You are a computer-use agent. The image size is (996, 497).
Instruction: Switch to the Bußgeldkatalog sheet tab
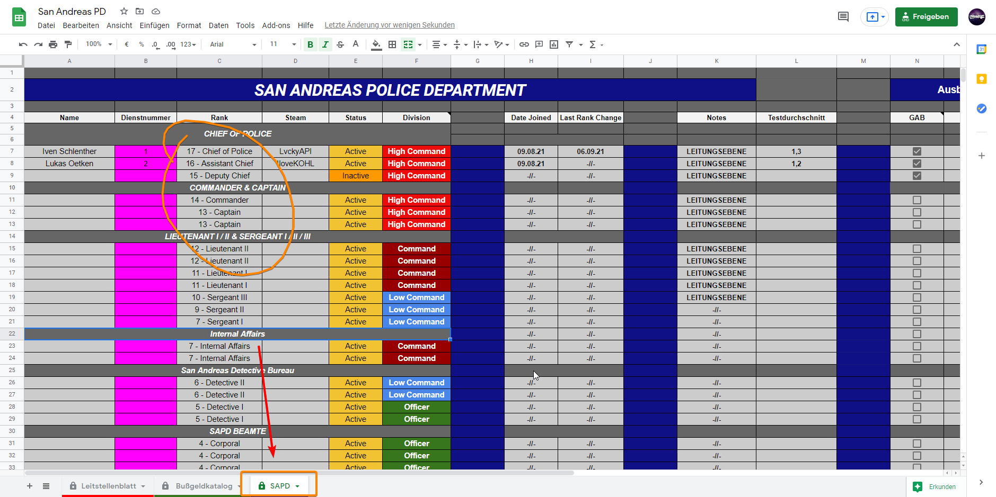(x=204, y=486)
